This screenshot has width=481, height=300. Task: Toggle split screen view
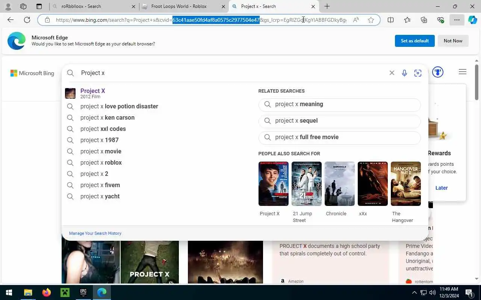[x=390, y=20]
